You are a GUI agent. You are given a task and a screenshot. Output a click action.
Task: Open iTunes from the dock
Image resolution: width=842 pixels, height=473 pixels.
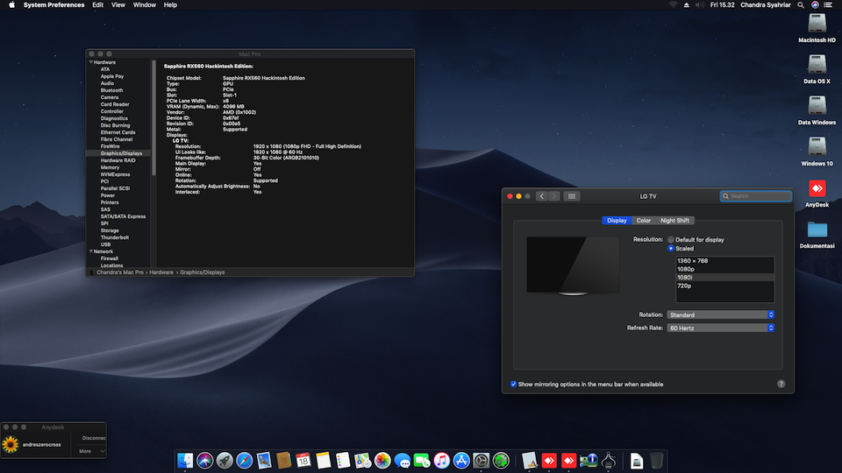click(x=441, y=461)
